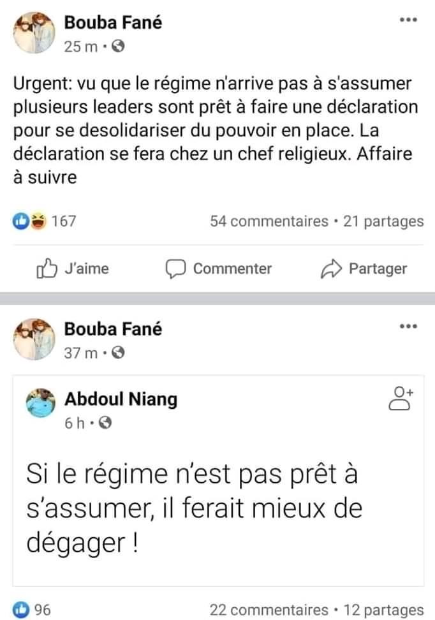The height and width of the screenshot is (620, 435).
Task: Click the J'aime thumbs-up button
Action: tap(73, 269)
